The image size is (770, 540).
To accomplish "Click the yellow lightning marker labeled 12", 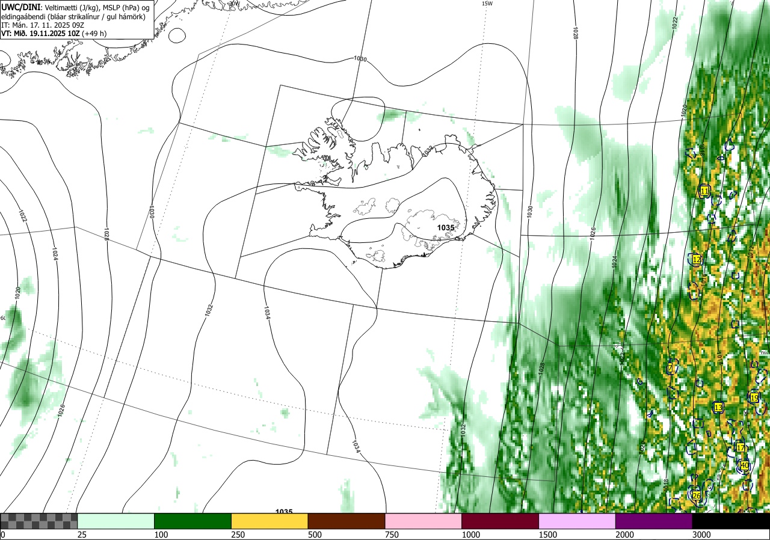I will click(697, 260).
